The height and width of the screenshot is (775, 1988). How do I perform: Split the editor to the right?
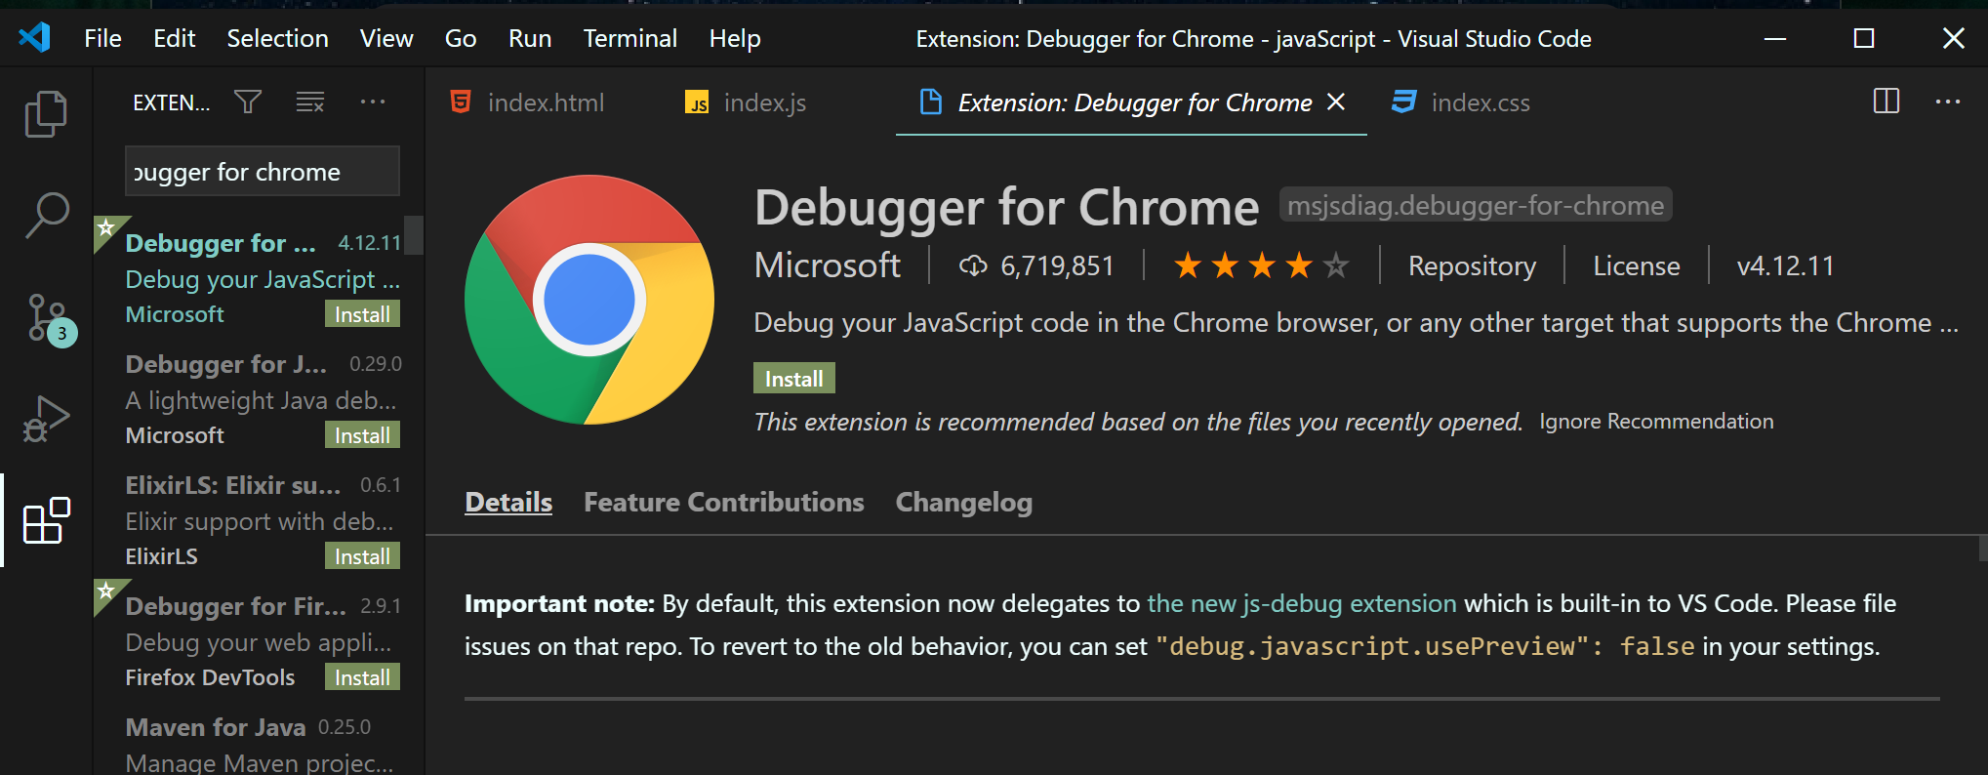[x=1887, y=102]
